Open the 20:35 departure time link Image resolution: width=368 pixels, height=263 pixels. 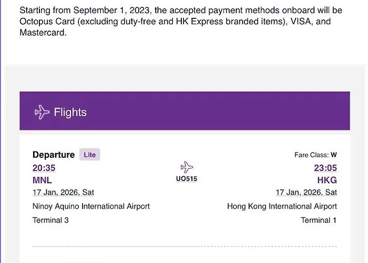44,168
